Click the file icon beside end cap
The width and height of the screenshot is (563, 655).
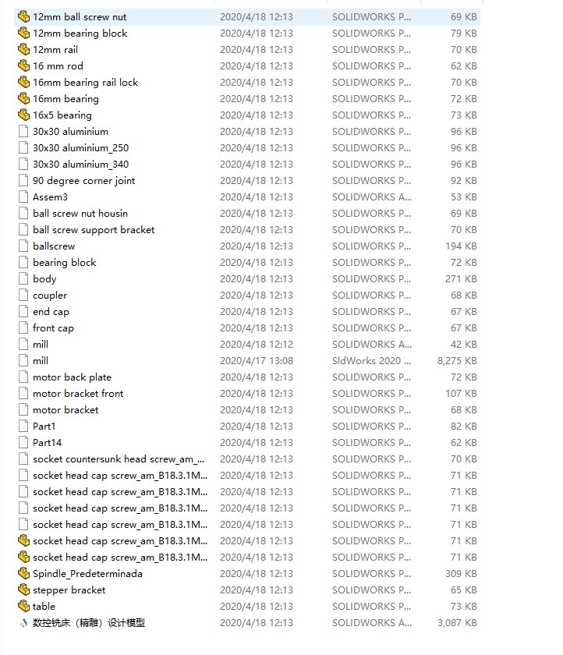[x=24, y=312]
